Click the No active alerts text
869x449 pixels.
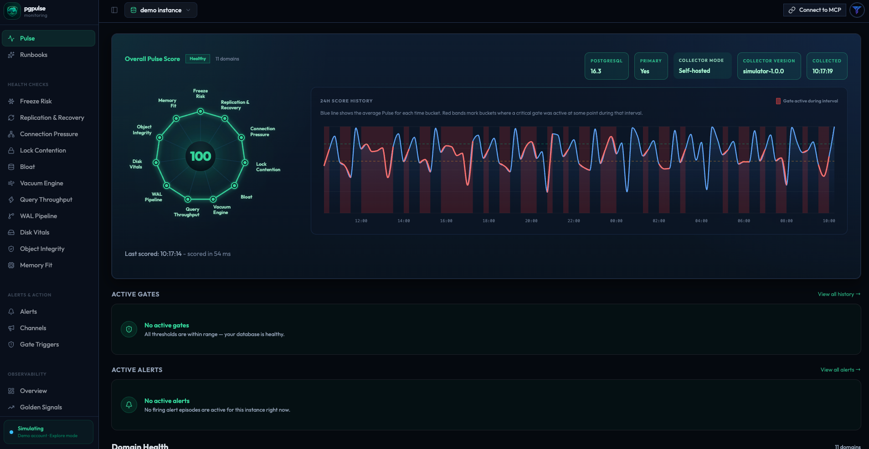[x=167, y=401]
